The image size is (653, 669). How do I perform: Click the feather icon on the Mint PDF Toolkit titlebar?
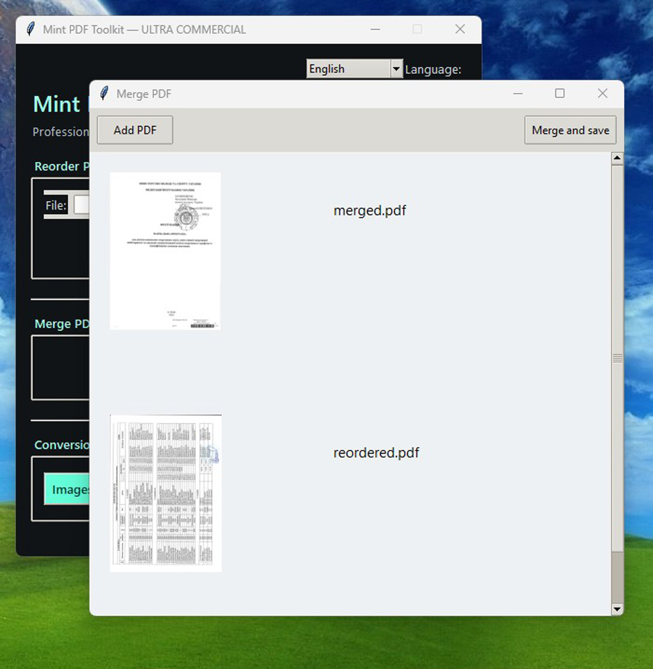pyautogui.click(x=30, y=29)
